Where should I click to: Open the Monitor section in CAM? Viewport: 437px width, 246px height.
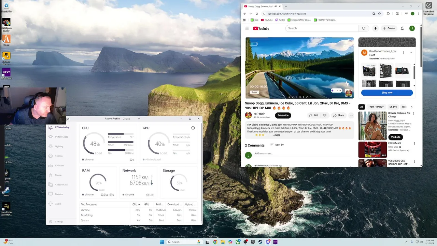tap(56, 194)
